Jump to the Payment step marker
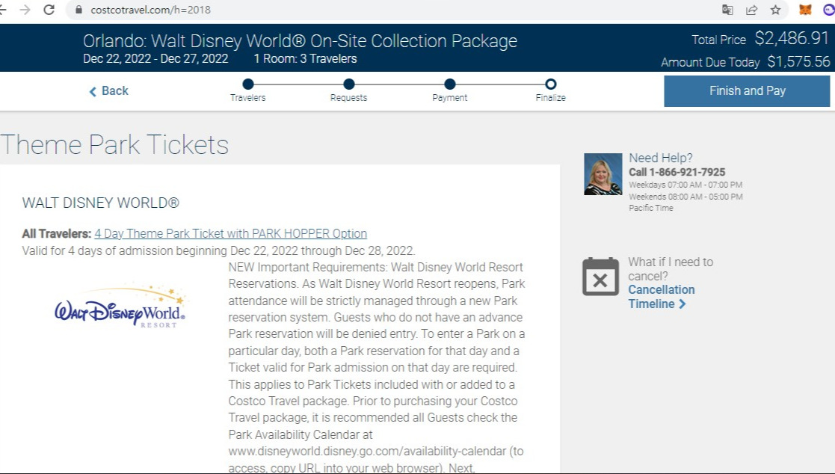The image size is (835, 474). tap(450, 84)
